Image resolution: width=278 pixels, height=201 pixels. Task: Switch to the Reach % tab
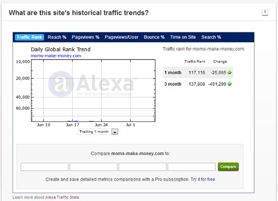tap(57, 37)
